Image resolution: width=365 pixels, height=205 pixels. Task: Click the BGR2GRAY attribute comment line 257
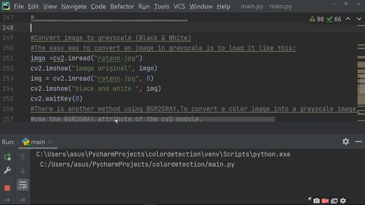pos(116,119)
